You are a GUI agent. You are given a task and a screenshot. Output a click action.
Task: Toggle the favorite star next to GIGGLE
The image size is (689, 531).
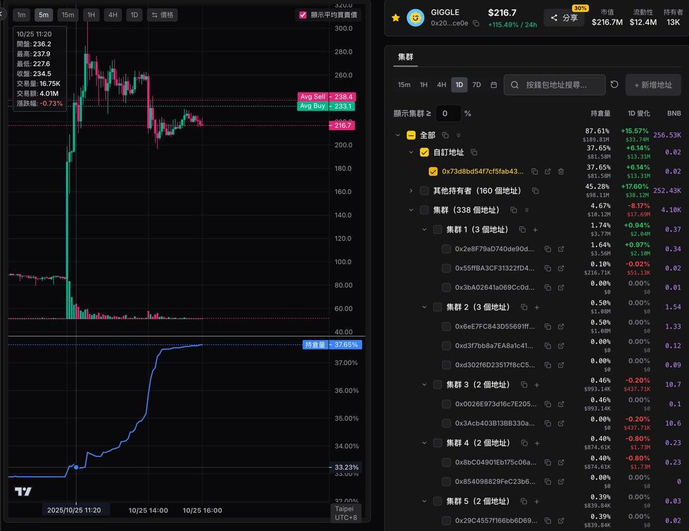(395, 18)
